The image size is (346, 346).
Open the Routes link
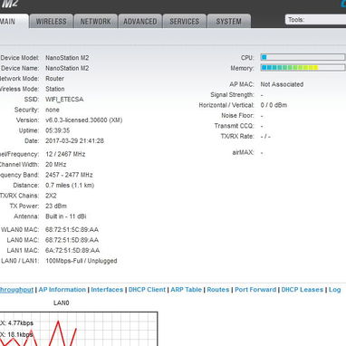tap(218, 290)
